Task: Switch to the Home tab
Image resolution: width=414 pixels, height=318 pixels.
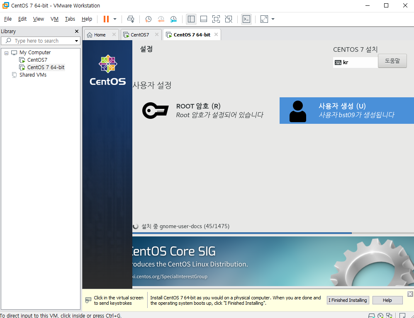Action: tap(100, 35)
